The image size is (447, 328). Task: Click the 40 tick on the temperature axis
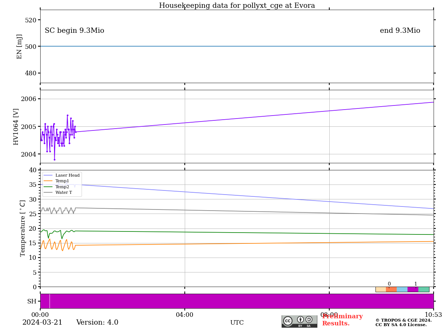pyautogui.click(x=33, y=170)
